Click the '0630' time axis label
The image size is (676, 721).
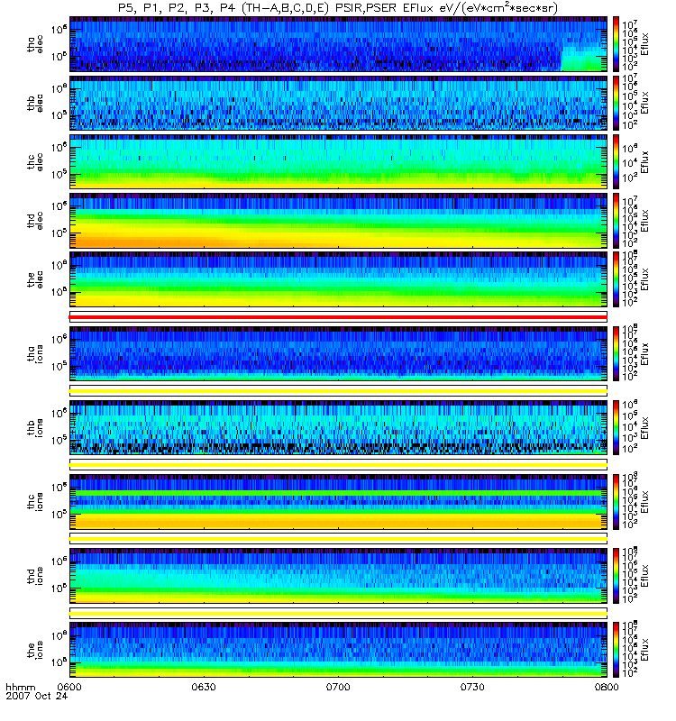[x=204, y=687]
